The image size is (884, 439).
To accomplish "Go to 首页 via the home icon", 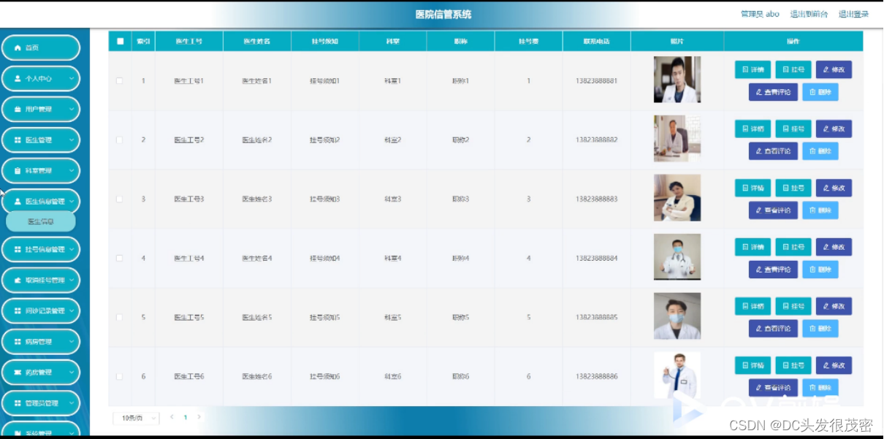I will click(18, 47).
